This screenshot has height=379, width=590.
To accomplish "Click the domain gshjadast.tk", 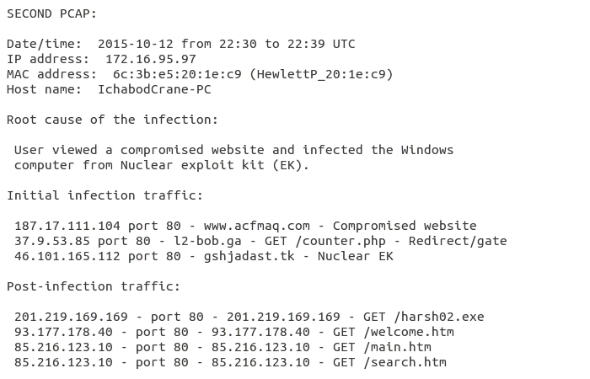I will tap(249, 256).
